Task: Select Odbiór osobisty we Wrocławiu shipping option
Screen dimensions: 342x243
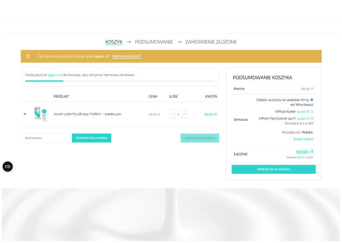Action: click(x=311, y=100)
